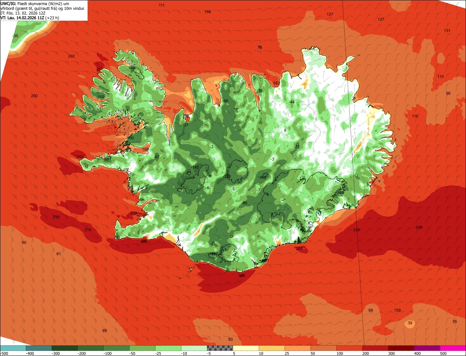
Task: Click the value 247 at the Westfjords tip
Action: coord(99,69)
